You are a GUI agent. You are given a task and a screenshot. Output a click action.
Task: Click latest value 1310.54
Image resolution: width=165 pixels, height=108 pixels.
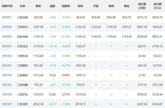[38, 46]
